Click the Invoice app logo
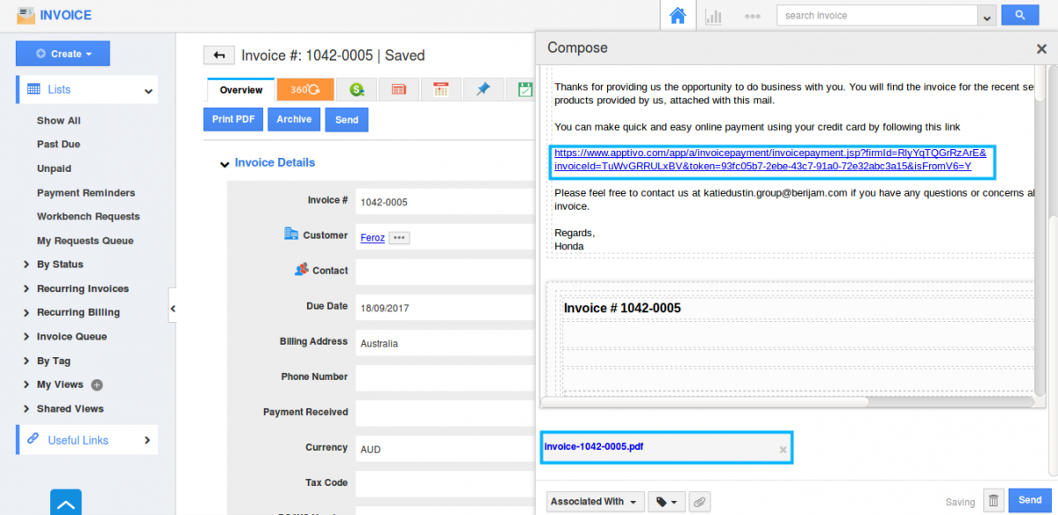The width and height of the screenshot is (1058, 515). pyautogui.click(x=26, y=15)
